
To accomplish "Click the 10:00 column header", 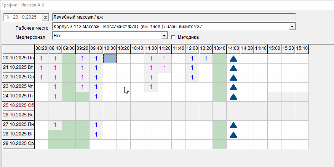I will point(110,49).
